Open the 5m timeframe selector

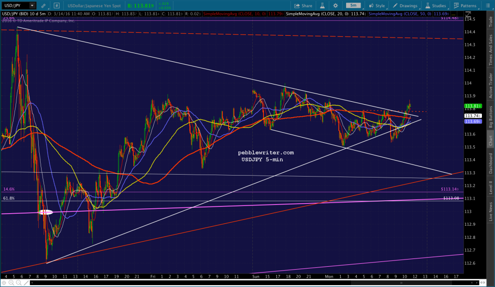pos(353,5)
